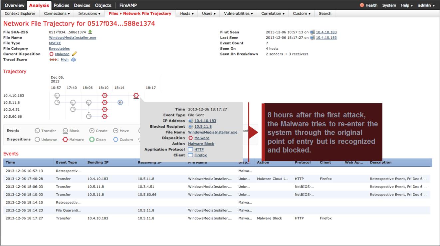Click the first transfer node at 10:57 for 10.4.10.183
The width and height of the screenshot is (440, 246).
(x=57, y=95)
